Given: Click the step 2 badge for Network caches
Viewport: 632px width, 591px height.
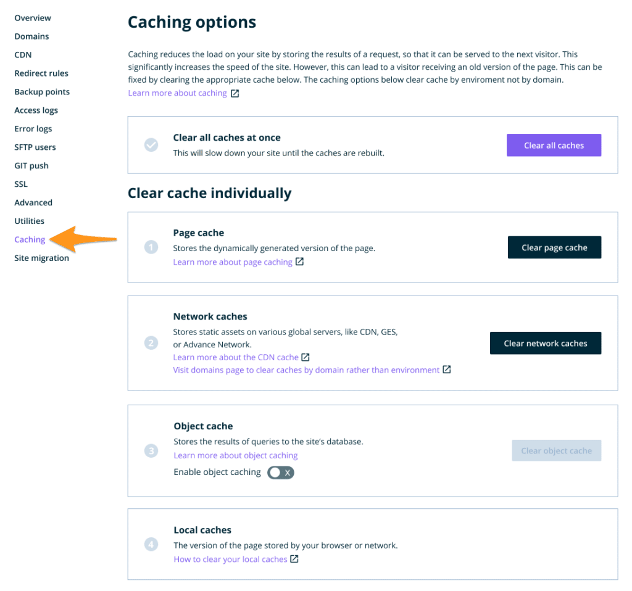Looking at the screenshot, I should point(151,343).
